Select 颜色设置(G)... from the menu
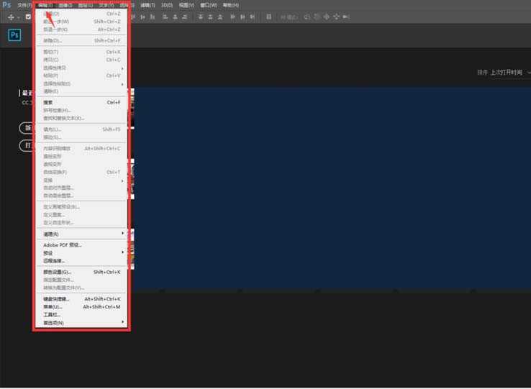Image resolution: width=531 pixels, height=389 pixels. coord(81,273)
